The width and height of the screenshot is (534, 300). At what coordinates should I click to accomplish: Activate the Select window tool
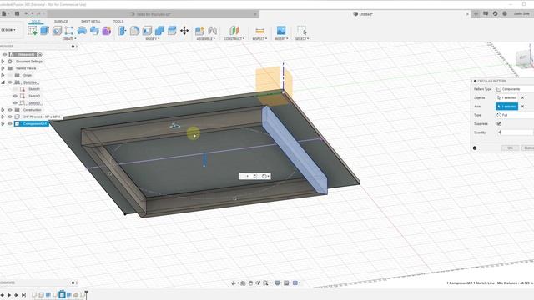[x=302, y=31]
